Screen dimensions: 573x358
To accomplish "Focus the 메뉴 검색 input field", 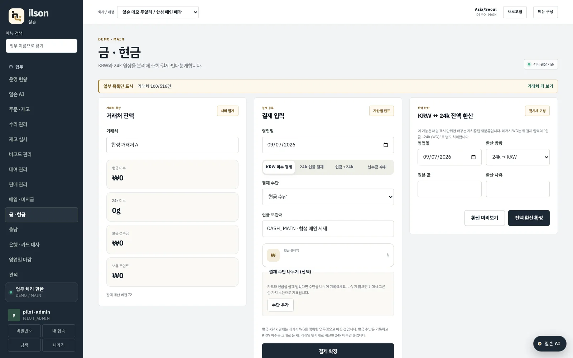I will (42, 46).
